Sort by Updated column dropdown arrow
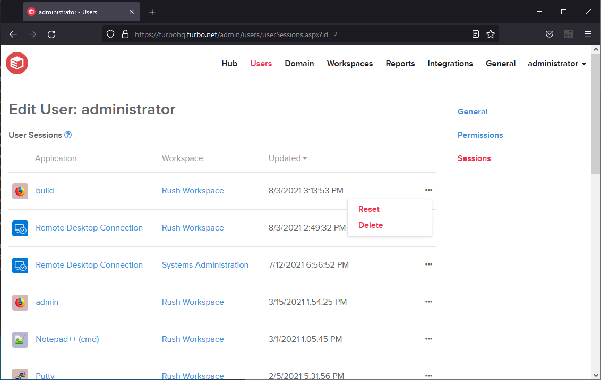The width and height of the screenshot is (601, 380). pyautogui.click(x=305, y=158)
